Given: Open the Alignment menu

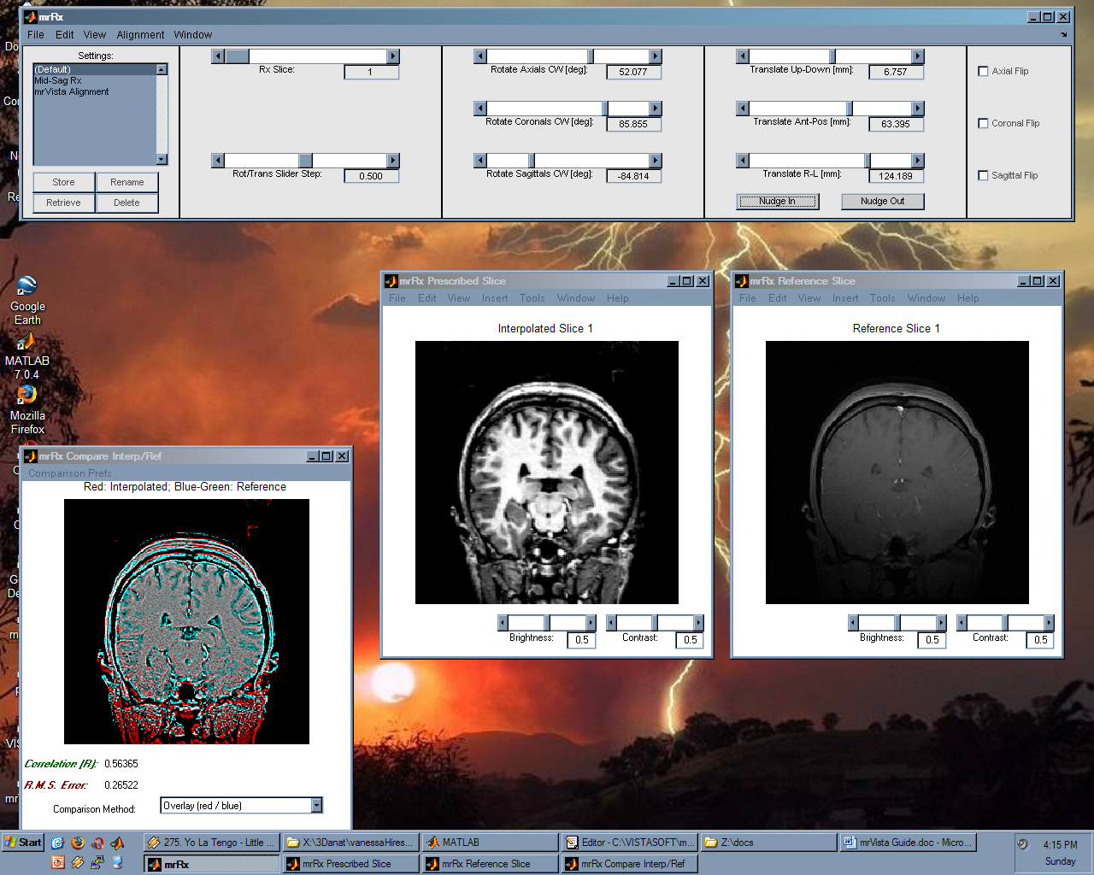Looking at the screenshot, I should click(140, 35).
